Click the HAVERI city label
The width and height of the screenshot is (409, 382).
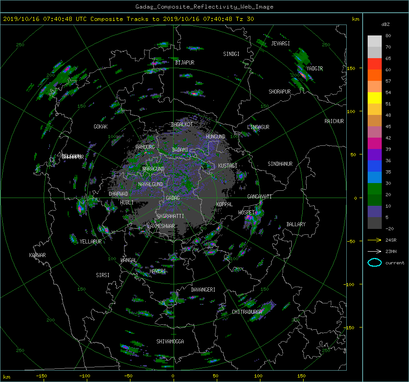pos(158,271)
